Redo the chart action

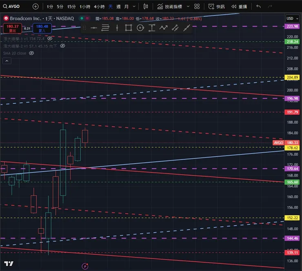click(270, 7)
